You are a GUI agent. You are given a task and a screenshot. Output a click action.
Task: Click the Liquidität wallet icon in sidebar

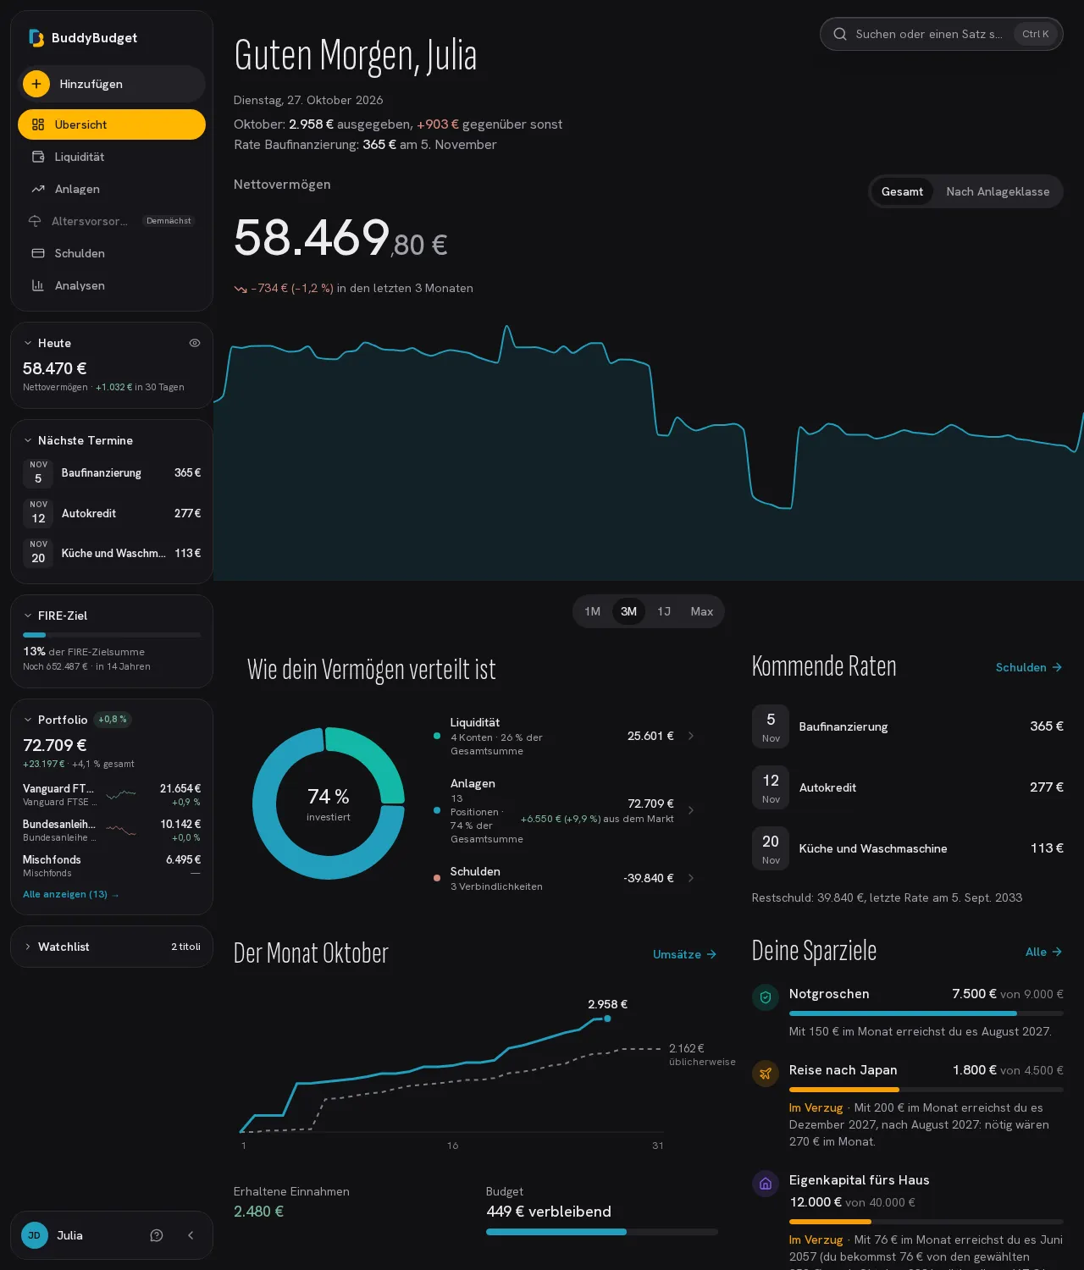(x=38, y=157)
